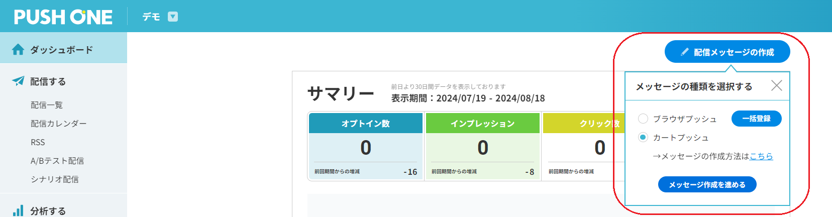Select the ブラウザプッシュ radio button

643,119
